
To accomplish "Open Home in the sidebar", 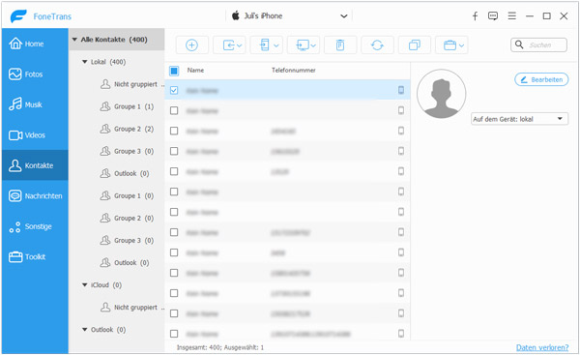I will point(35,44).
